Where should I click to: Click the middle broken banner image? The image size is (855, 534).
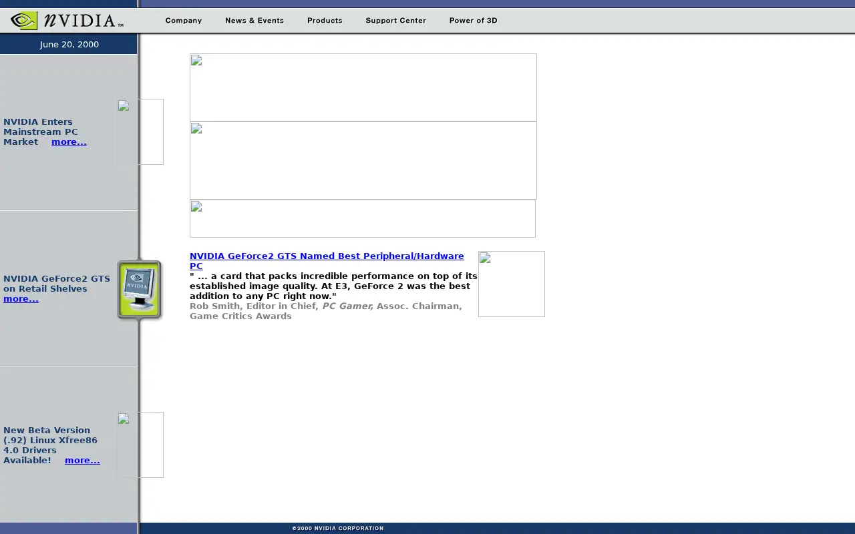(x=363, y=160)
